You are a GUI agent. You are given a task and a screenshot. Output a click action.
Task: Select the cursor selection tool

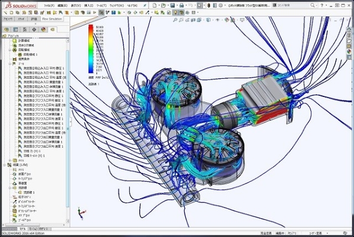[200, 5]
